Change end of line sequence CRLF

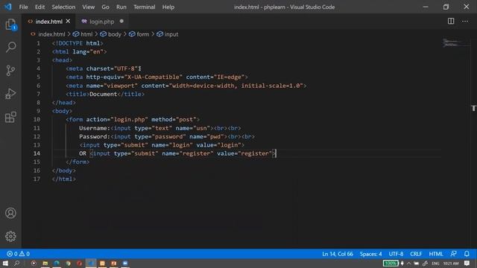(x=416, y=254)
